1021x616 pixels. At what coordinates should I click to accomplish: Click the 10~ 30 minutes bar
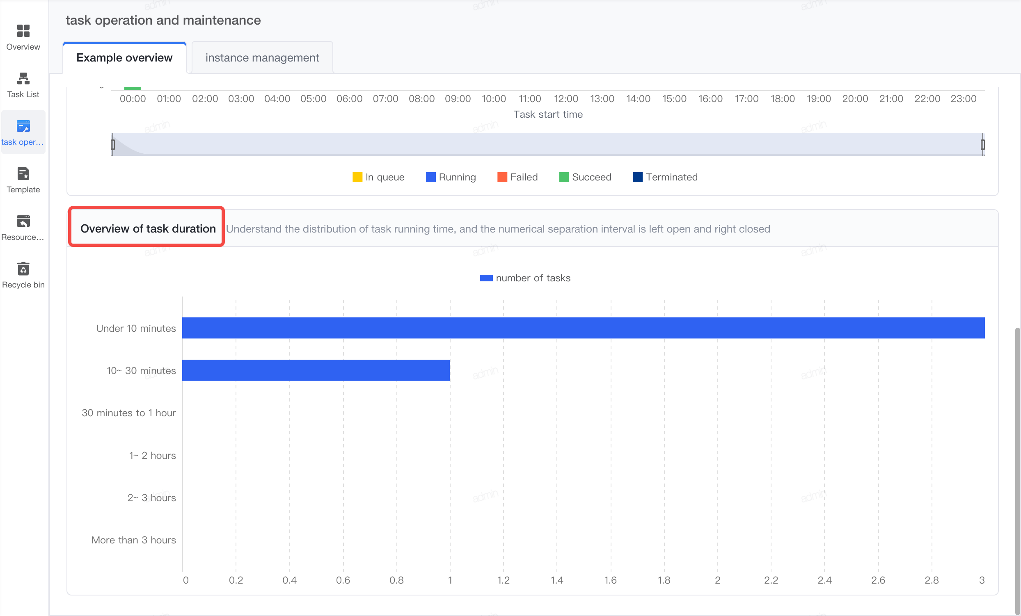pos(316,370)
